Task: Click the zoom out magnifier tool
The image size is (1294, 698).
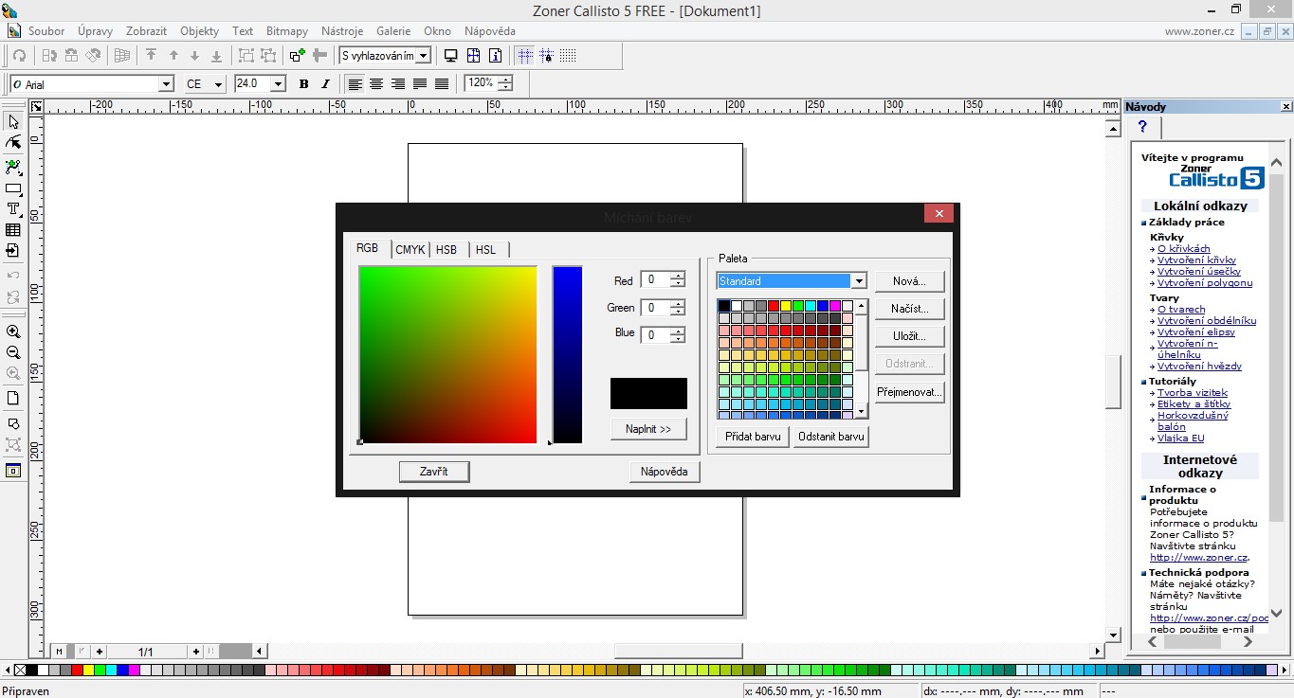Action: pyautogui.click(x=13, y=352)
